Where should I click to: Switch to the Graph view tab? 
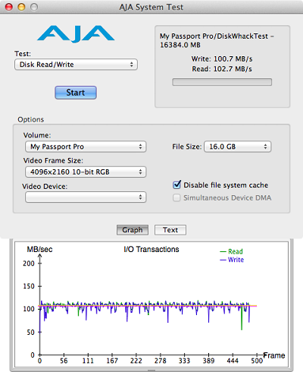133,230
